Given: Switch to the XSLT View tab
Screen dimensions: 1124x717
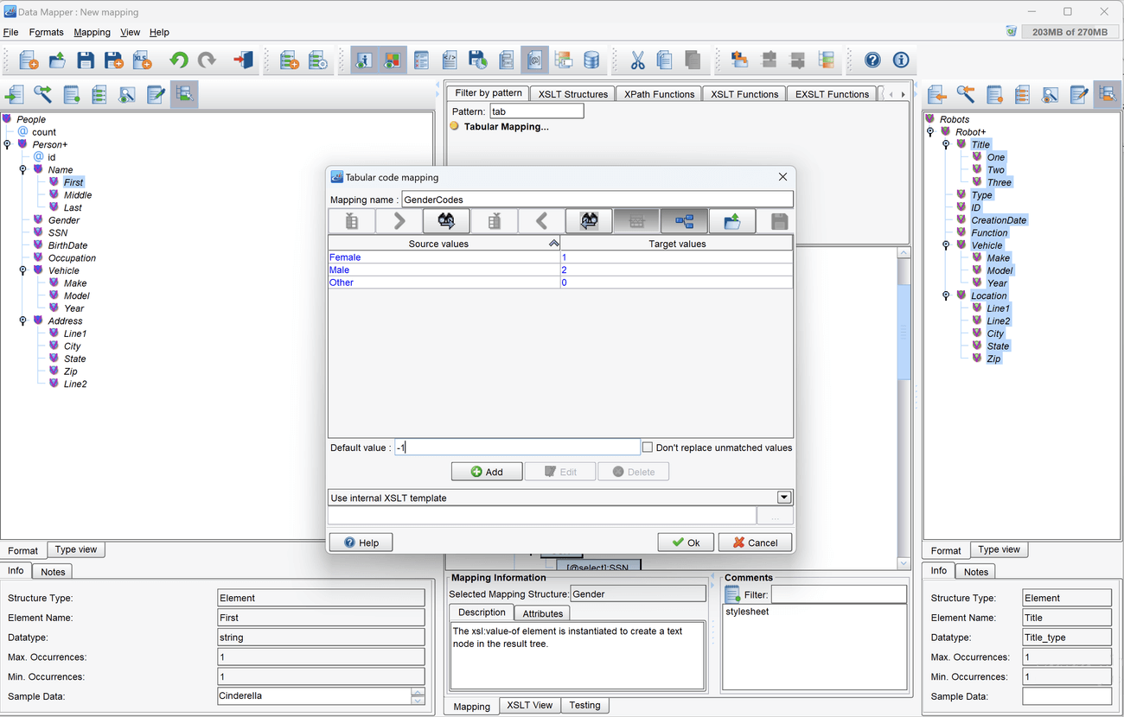Looking at the screenshot, I should (530, 706).
